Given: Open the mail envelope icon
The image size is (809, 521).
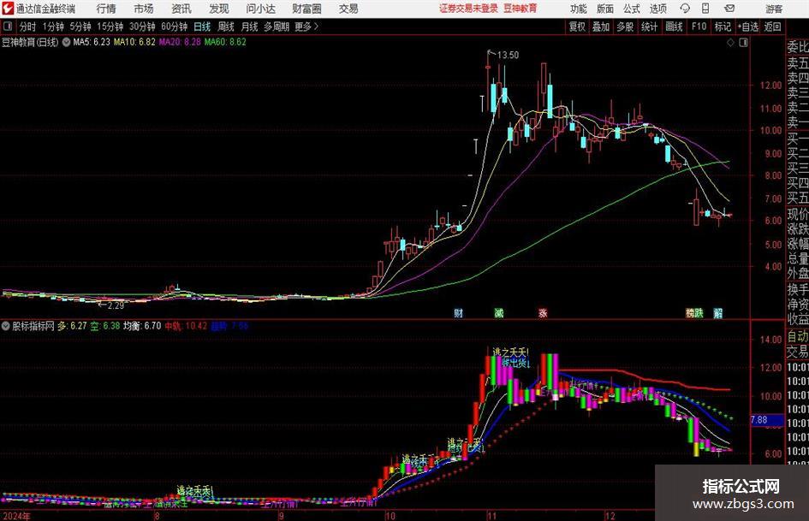Looking at the screenshot, I should pyautogui.click(x=729, y=9).
